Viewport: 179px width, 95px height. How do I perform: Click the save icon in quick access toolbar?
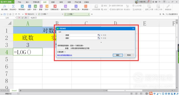coord(5,14)
